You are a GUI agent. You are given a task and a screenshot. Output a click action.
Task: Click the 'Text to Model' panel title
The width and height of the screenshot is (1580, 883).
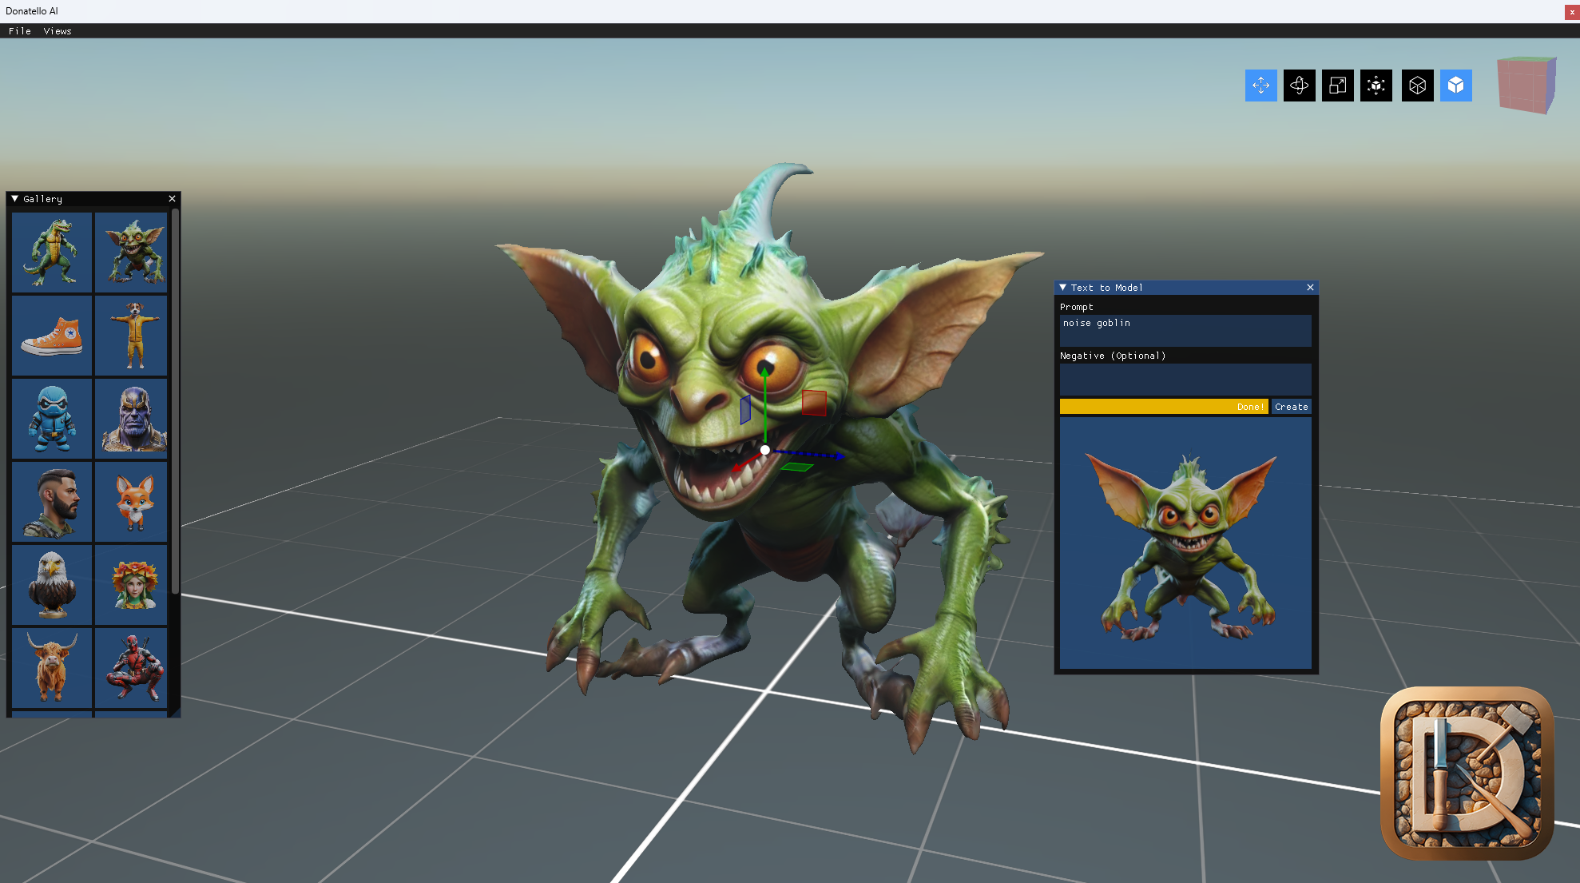[x=1106, y=288]
